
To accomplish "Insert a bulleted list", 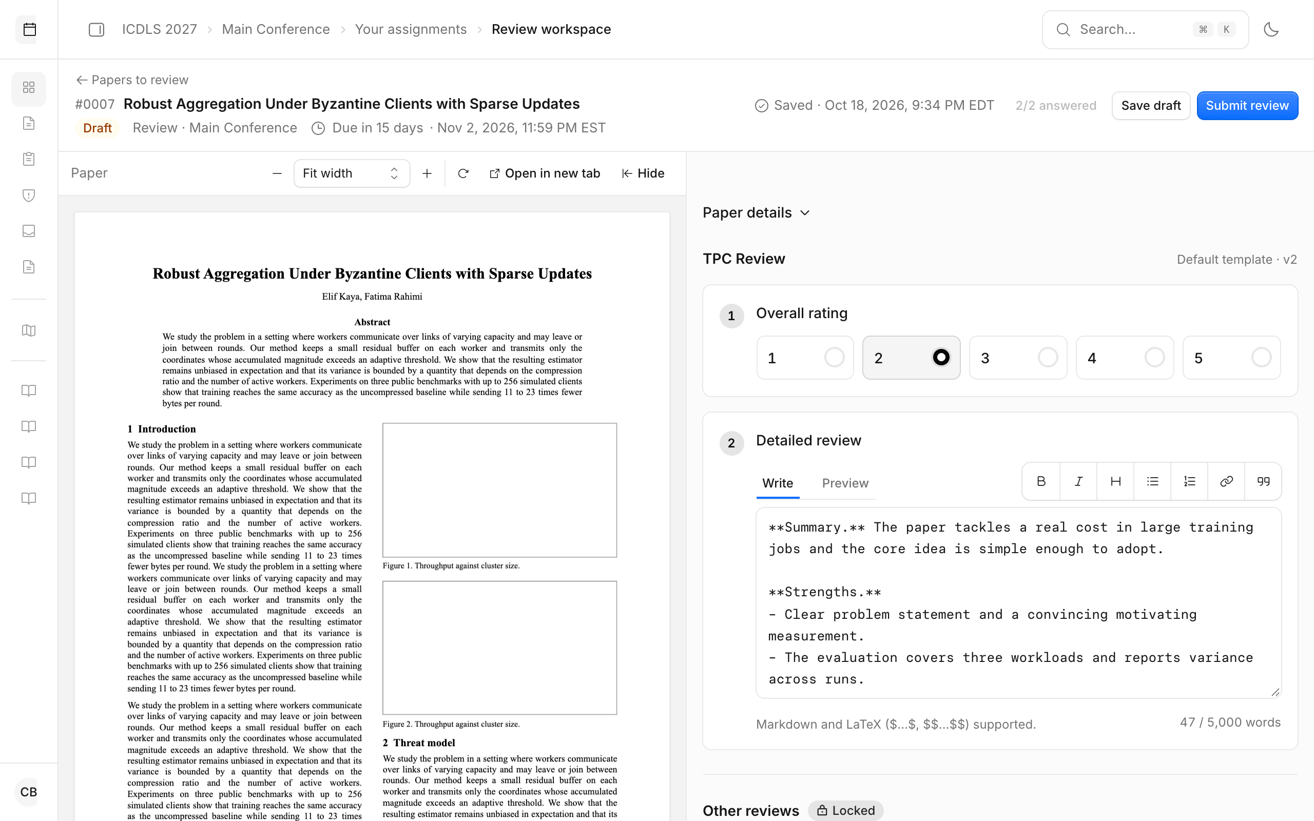I will tap(1152, 481).
